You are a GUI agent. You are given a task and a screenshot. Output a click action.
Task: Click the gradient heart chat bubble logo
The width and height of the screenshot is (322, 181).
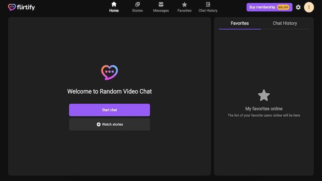pyautogui.click(x=109, y=72)
